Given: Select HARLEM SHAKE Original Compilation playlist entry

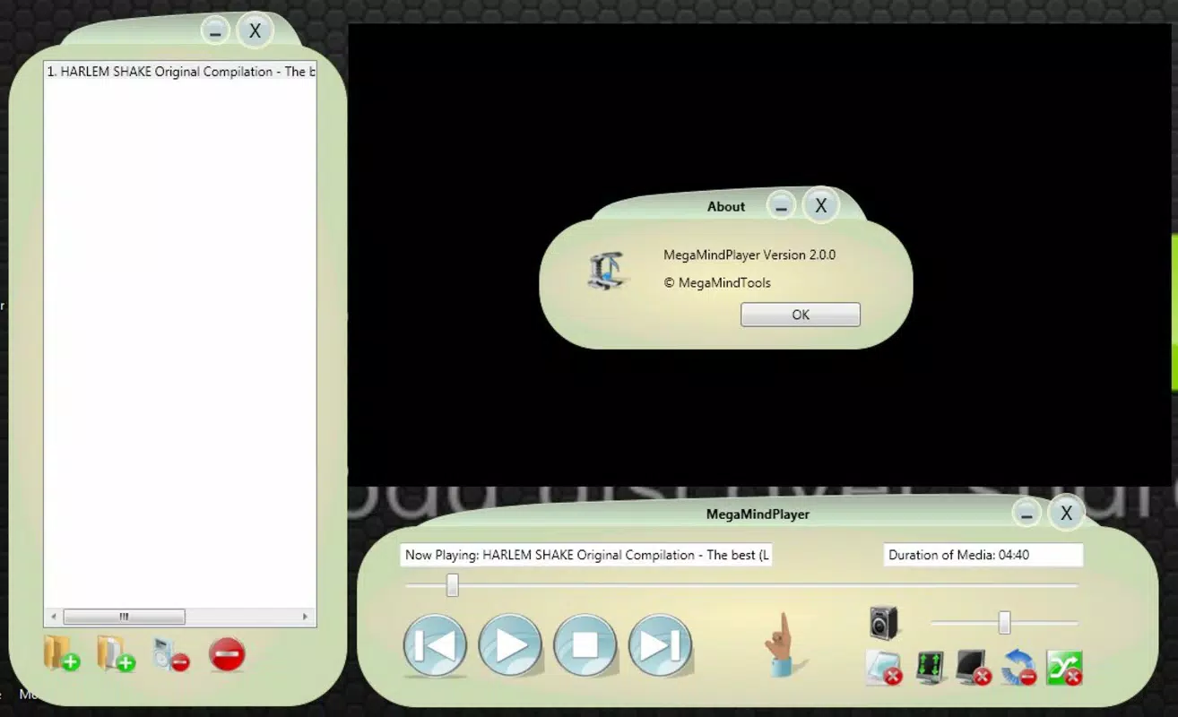Looking at the screenshot, I should (180, 72).
